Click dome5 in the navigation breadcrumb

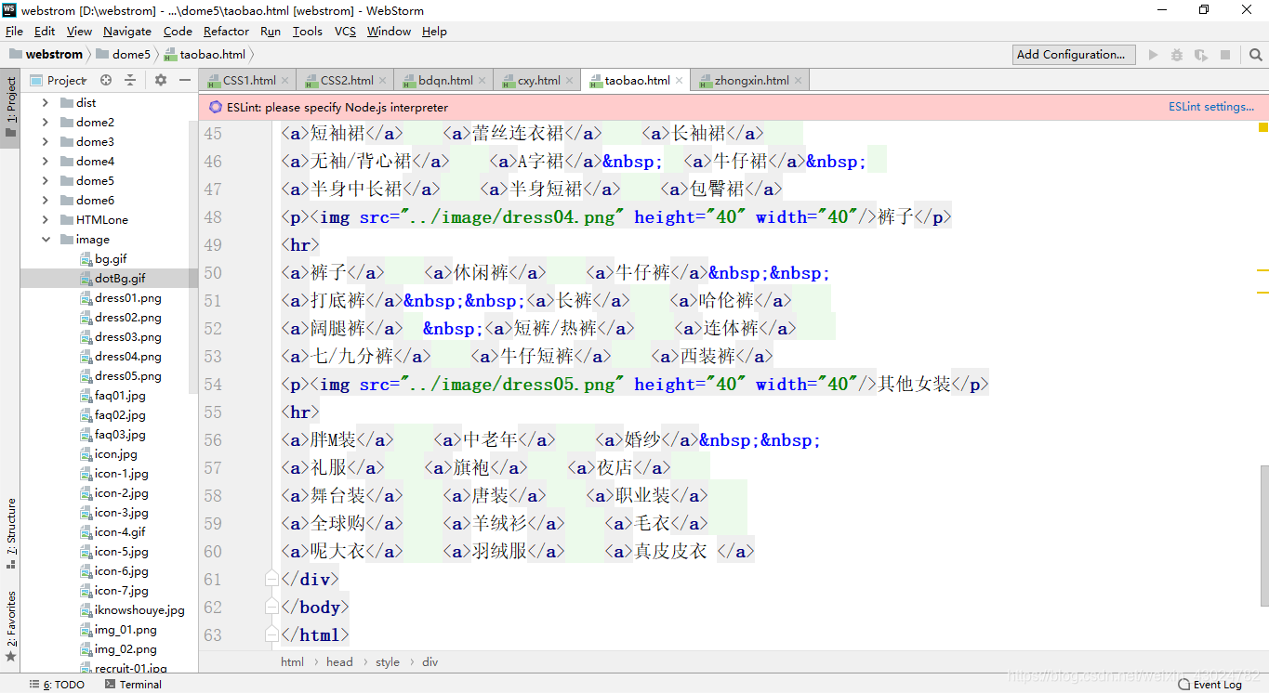pos(123,55)
